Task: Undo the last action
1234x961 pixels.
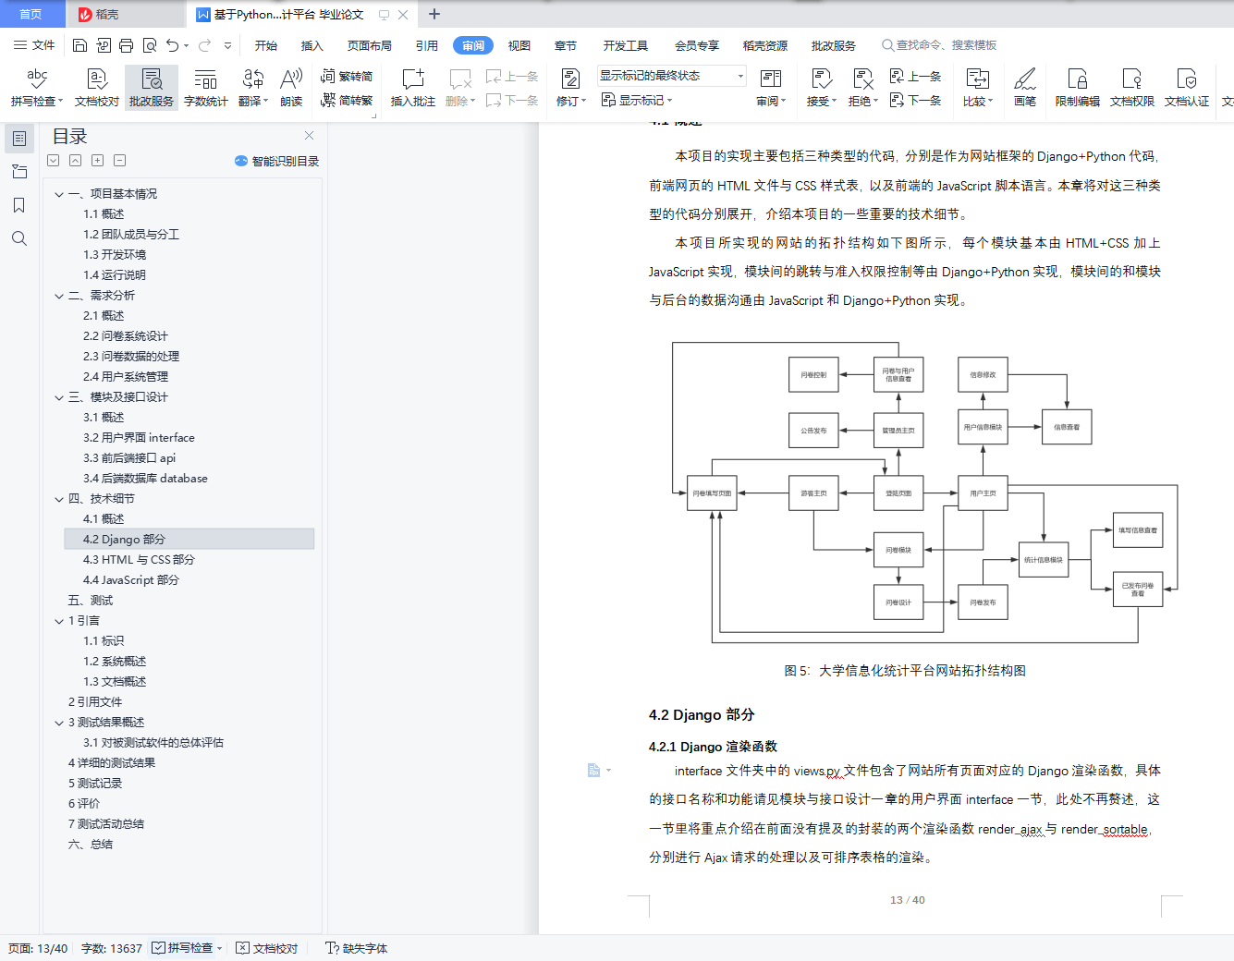Action: [172, 45]
